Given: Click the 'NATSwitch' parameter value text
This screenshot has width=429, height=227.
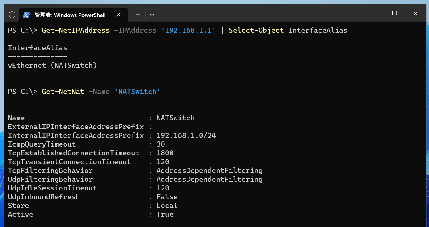Looking at the screenshot, I should point(138,91).
